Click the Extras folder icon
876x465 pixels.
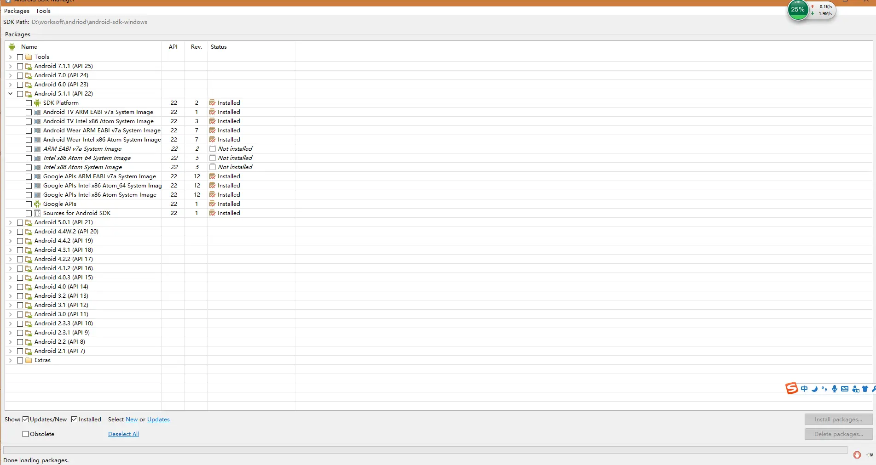29,360
